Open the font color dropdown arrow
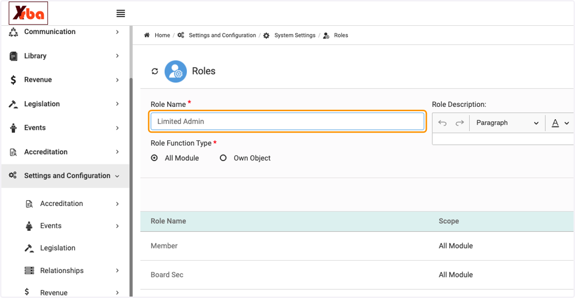The image size is (575, 298). tap(567, 124)
